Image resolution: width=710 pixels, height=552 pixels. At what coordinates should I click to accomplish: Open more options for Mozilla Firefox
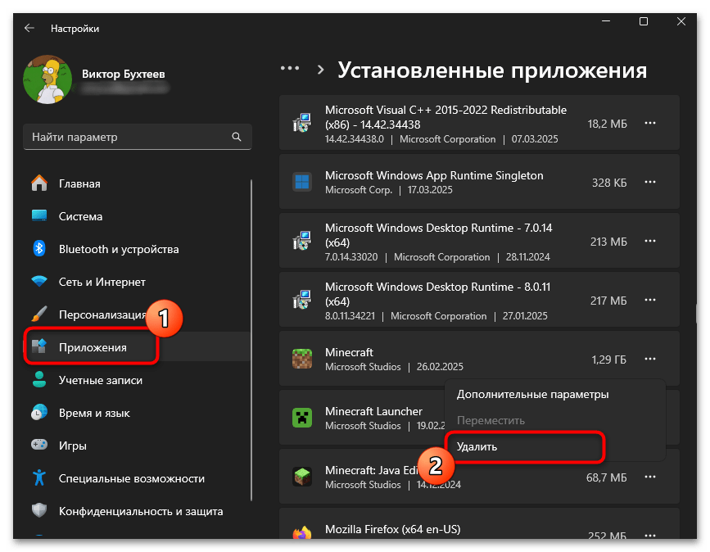pyautogui.click(x=649, y=535)
